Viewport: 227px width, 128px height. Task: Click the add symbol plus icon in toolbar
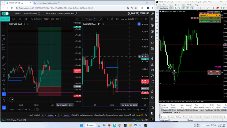pos(13,19)
